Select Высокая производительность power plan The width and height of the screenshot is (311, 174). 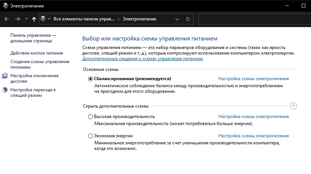pyautogui.click(x=91, y=116)
